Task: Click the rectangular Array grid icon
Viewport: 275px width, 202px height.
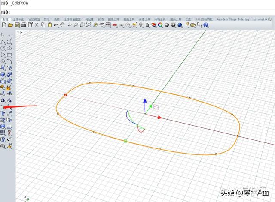Action: point(3,133)
